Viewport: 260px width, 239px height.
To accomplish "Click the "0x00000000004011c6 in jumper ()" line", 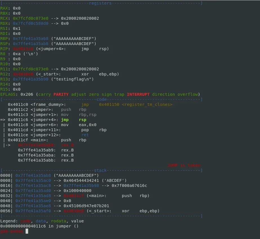I will (39, 226).
